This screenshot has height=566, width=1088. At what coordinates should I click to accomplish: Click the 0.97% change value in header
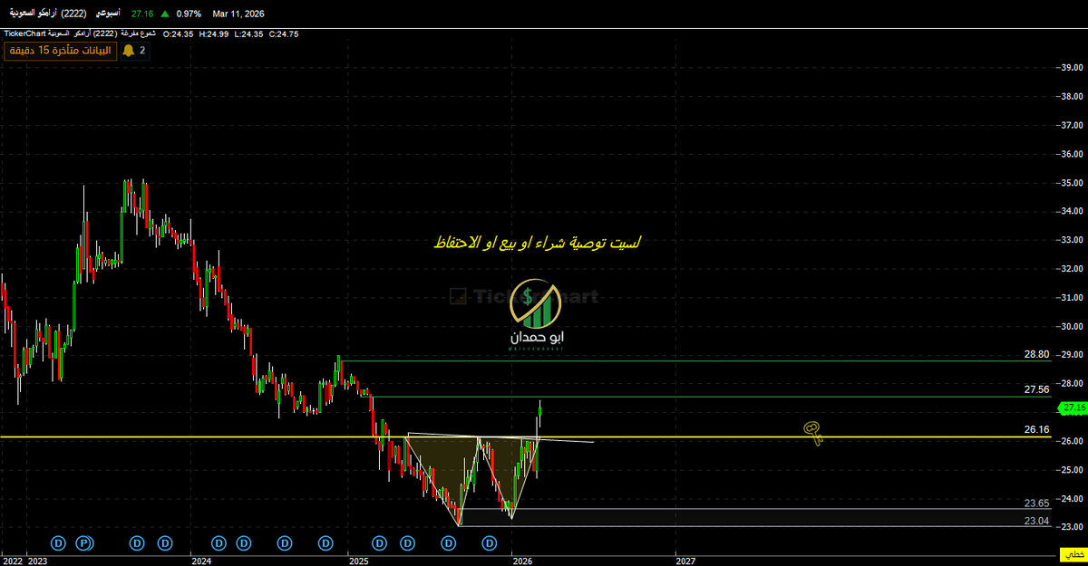189,14
